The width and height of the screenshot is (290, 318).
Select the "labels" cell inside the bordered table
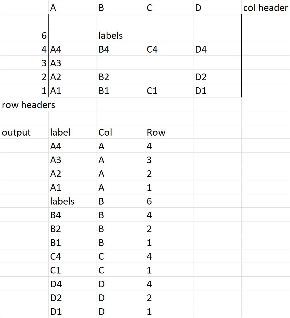[111, 36]
